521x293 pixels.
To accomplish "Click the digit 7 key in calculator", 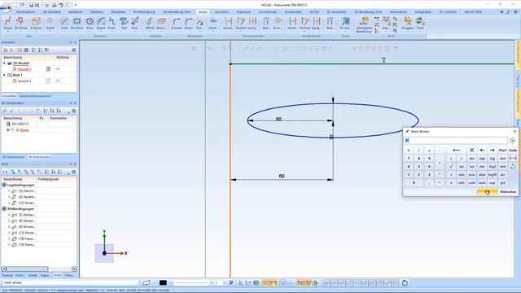I will (409, 159).
